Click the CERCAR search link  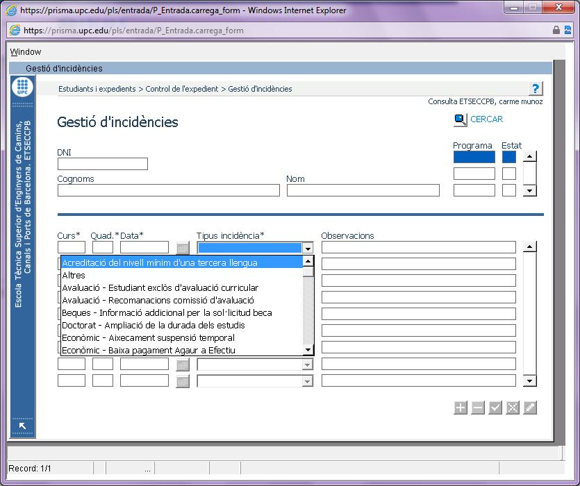point(486,119)
